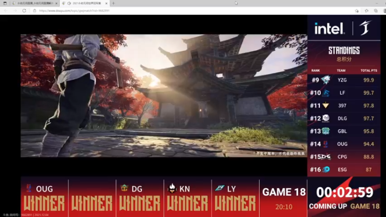The height and width of the screenshot is (217, 386).
Task: Go back to the previous page
Action: [6, 11]
